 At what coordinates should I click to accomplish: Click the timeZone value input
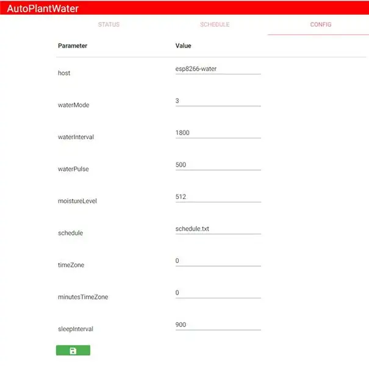point(217,261)
